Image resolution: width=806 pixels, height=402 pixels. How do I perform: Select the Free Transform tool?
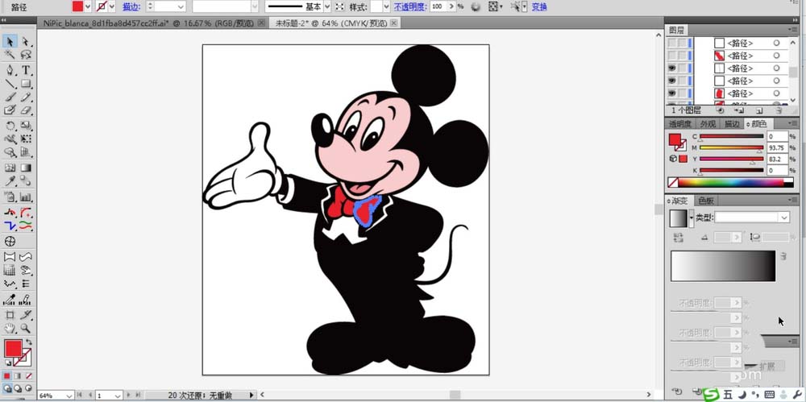(26, 139)
